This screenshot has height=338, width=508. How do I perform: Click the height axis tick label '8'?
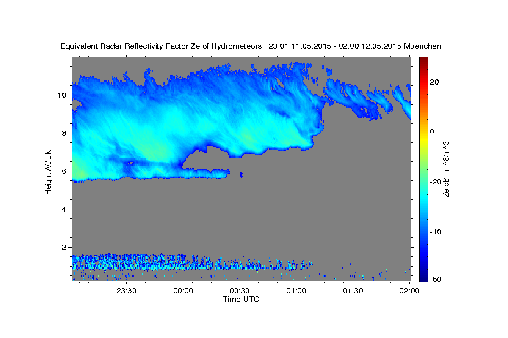(64, 133)
